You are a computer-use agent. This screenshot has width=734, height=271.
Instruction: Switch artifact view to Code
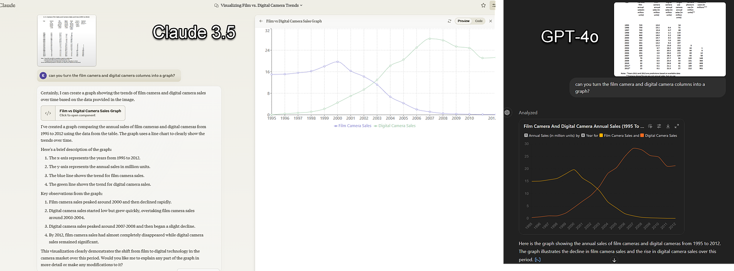pos(478,21)
